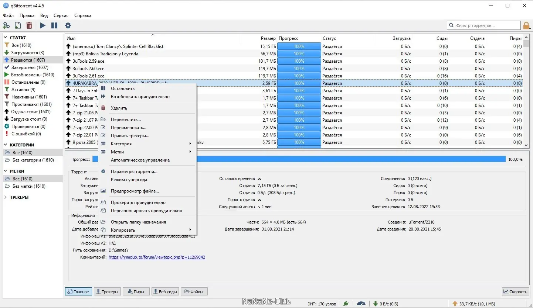Click the folder icon beside Открыть папку назначения

pyautogui.click(x=103, y=222)
